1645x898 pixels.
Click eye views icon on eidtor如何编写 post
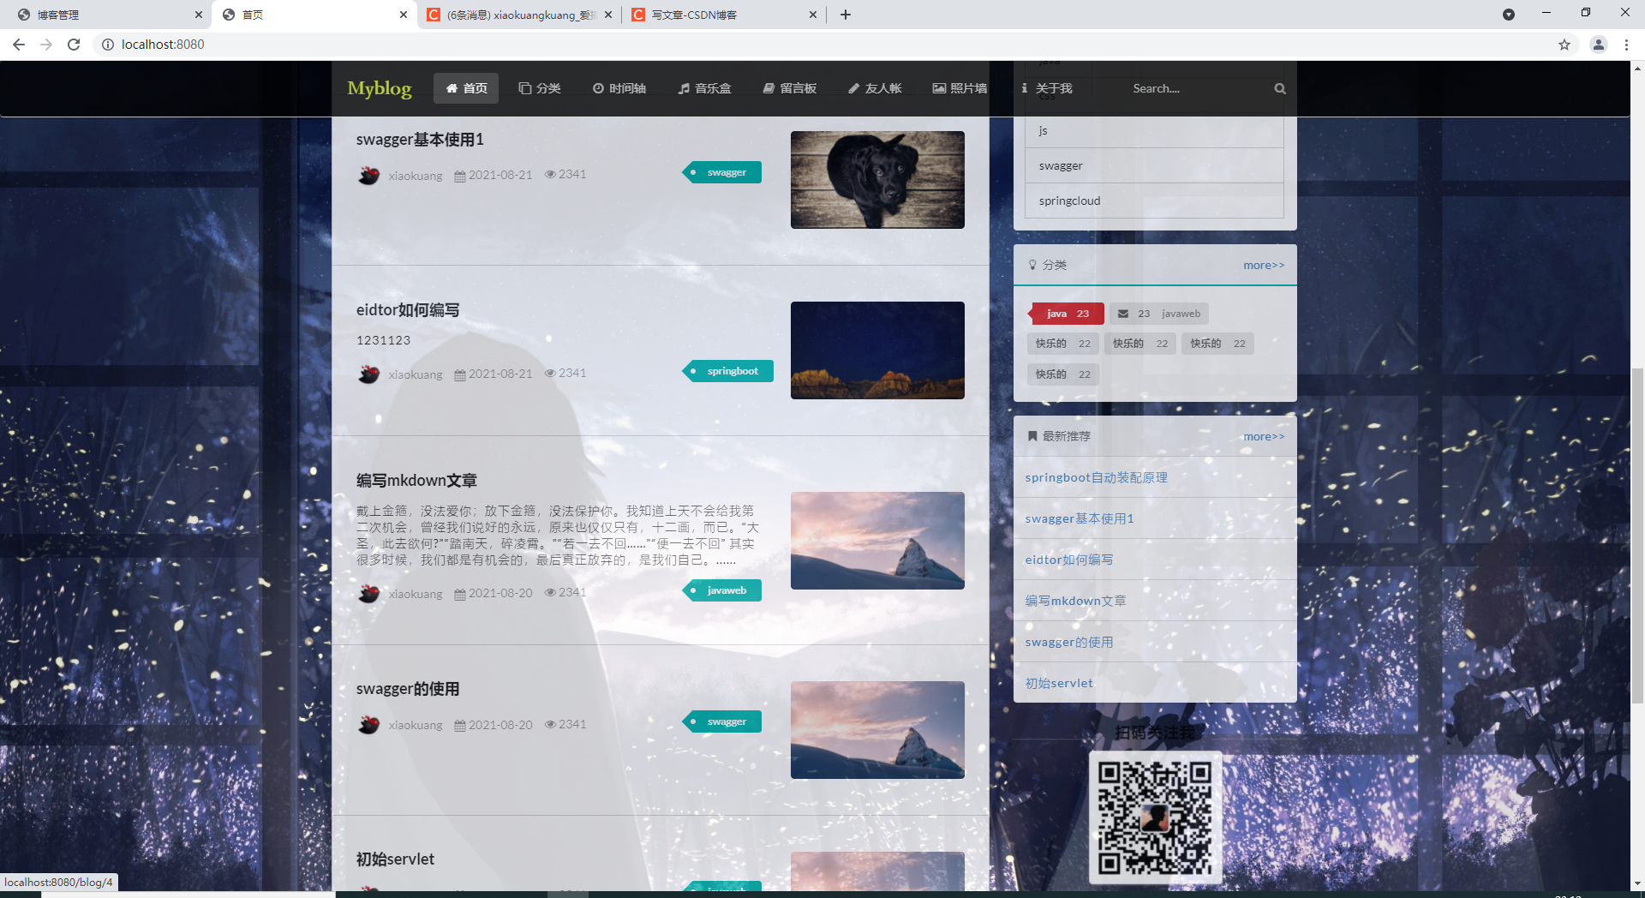[550, 373]
